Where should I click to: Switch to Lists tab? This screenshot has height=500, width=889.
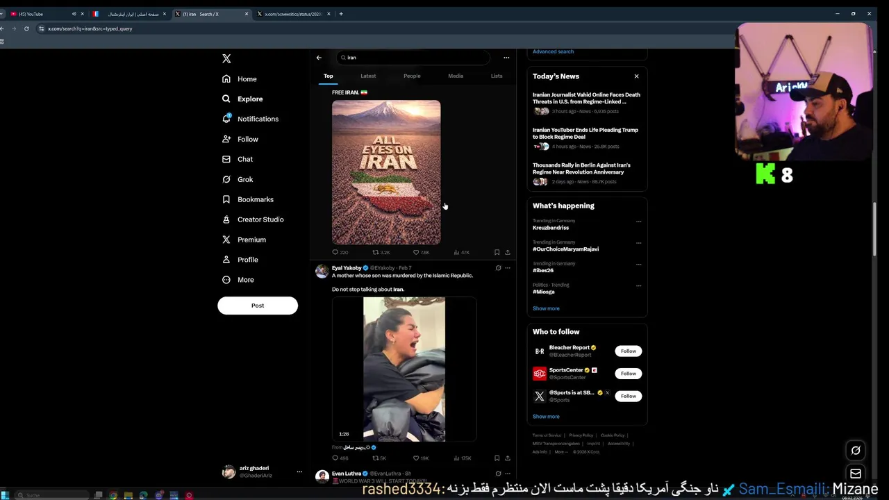[x=497, y=76]
